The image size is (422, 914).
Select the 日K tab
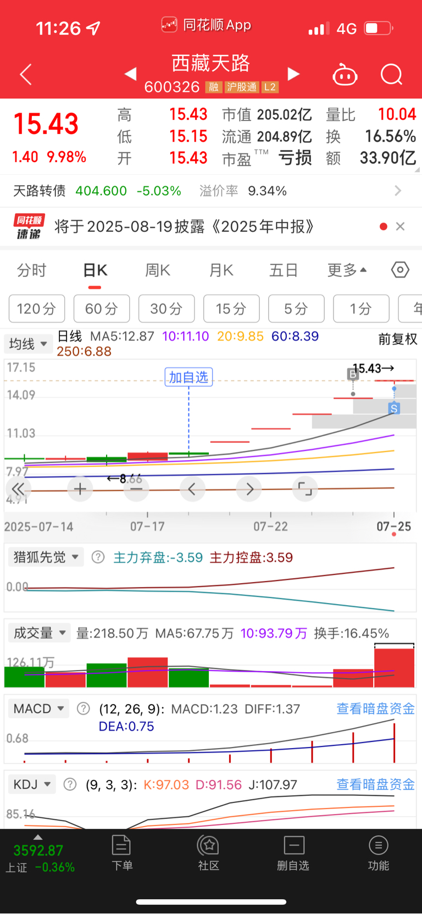coord(95,270)
